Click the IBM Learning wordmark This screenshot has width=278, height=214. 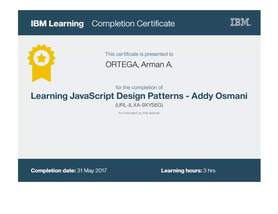(57, 24)
